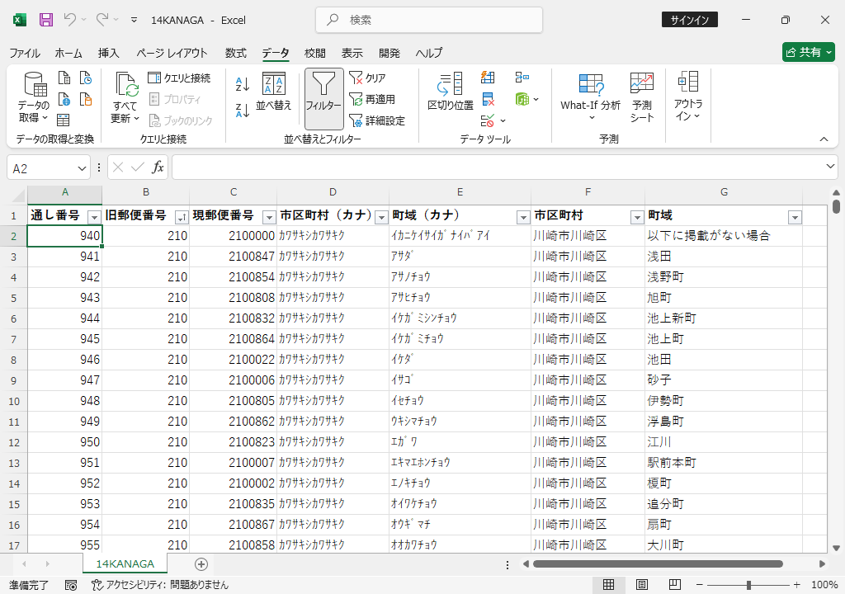
Task: Open the Queries & Connections (クエリと接続) pane
Action: click(179, 78)
